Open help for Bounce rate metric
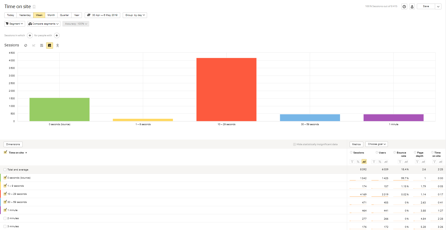The height and width of the screenshot is (230, 446). tap(395, 152)
